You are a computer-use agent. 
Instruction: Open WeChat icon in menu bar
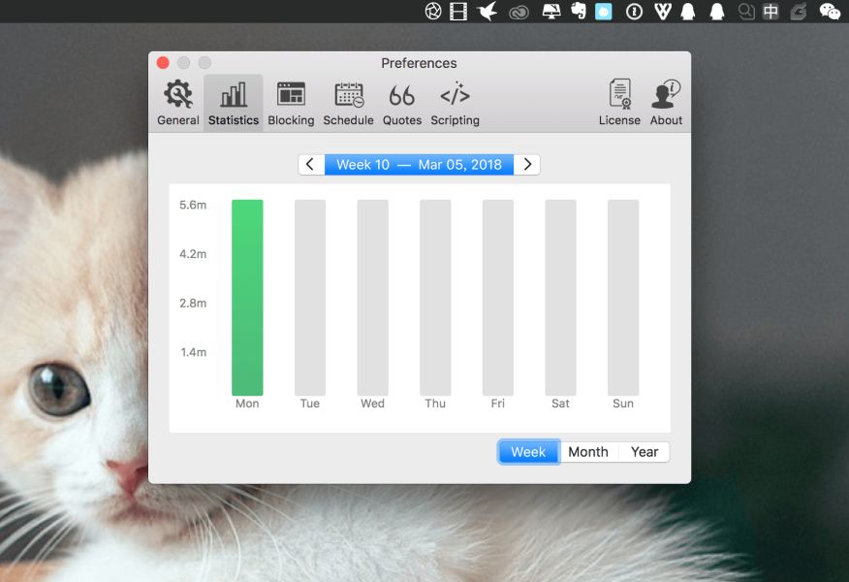point(830,12)
